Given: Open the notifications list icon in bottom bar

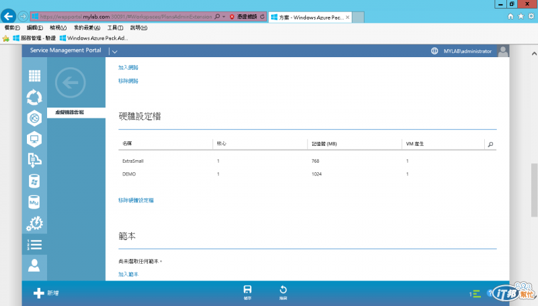Looking at the screenshot, I should click(475, 294).
